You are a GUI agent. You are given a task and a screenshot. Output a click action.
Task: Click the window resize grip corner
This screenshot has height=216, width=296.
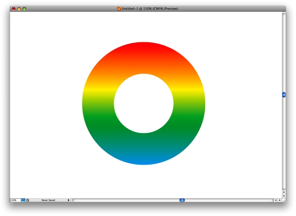pos(284,200)
